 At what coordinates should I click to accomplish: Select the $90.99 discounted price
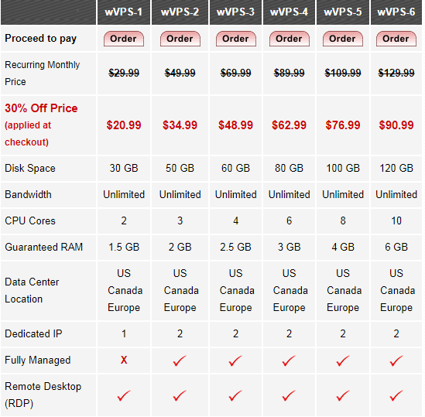click(396, 125)
